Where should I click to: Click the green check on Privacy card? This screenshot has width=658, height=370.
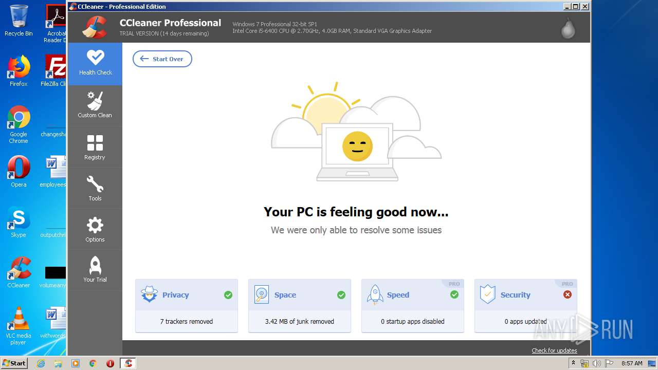point(228,294)
